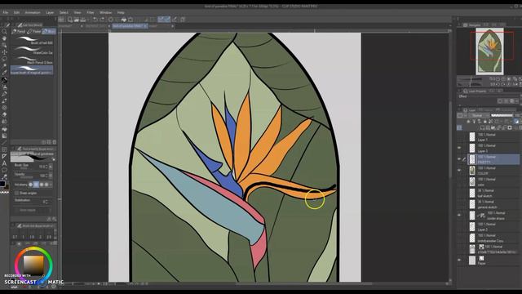Image resolution: width=522 pixels, height=294 pixels.
Task: Toggle the first highlighted snap icon
Action: tap(161, 20)
